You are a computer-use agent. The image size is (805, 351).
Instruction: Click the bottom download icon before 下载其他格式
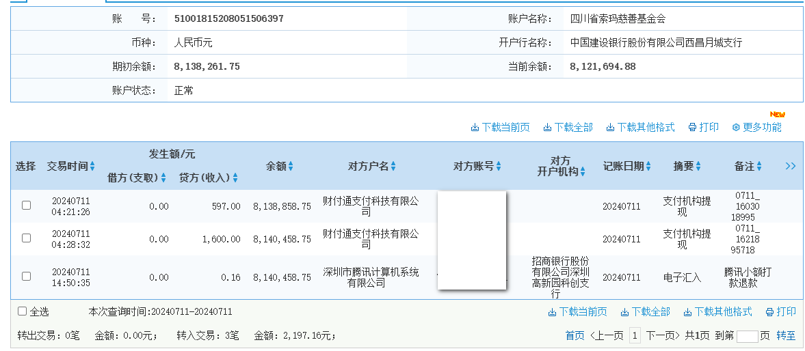click(687, 311)
